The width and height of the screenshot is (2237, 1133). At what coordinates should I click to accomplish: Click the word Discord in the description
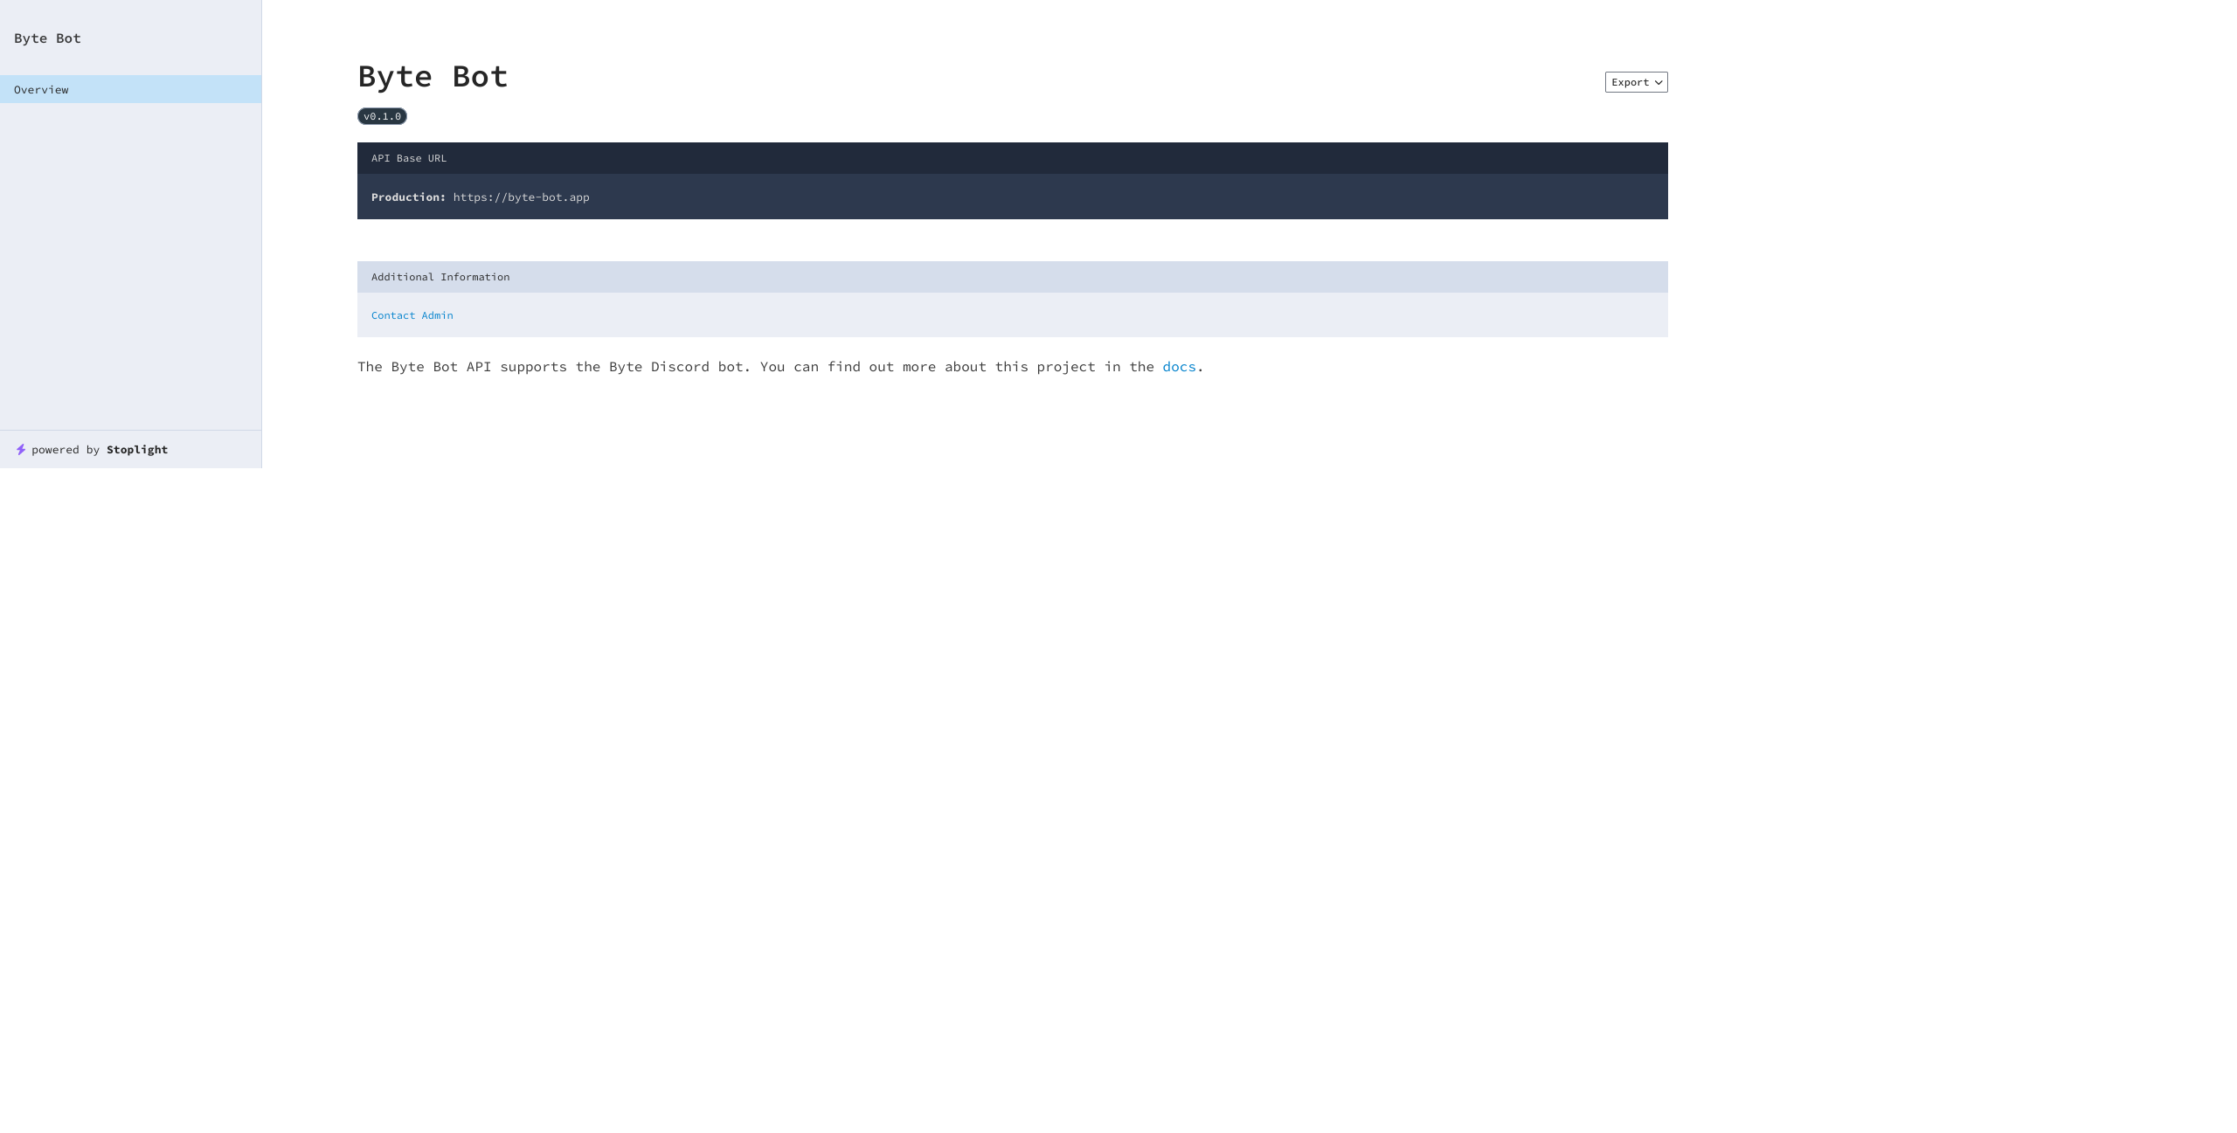coord(679,367)
